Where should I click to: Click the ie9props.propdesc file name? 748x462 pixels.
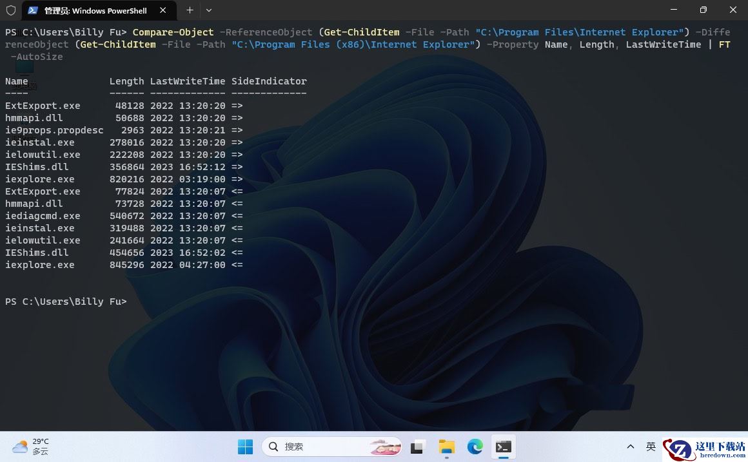pos(54,130)
